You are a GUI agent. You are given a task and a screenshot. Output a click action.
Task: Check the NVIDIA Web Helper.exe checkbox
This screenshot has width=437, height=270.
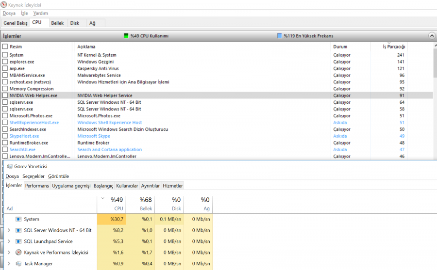(5, 95)
